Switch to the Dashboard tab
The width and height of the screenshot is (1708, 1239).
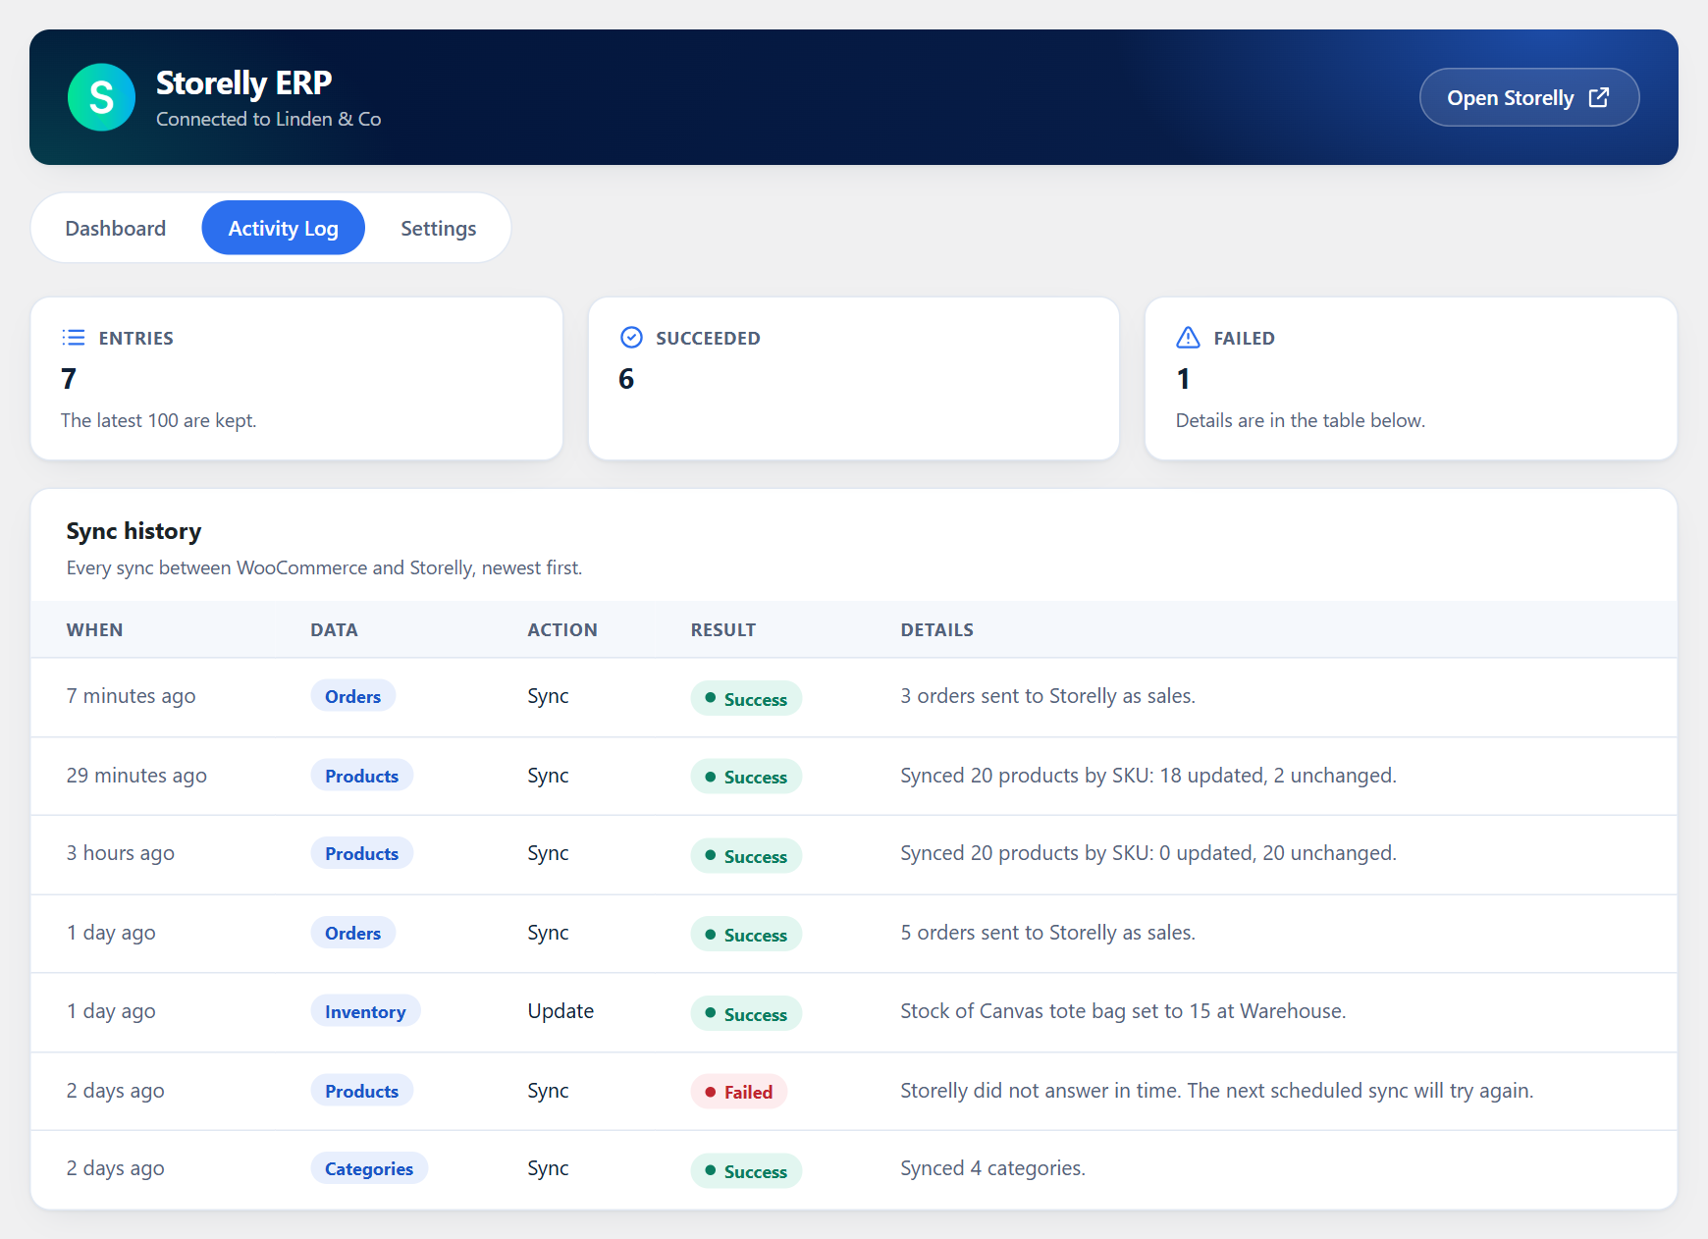(116, 228)
